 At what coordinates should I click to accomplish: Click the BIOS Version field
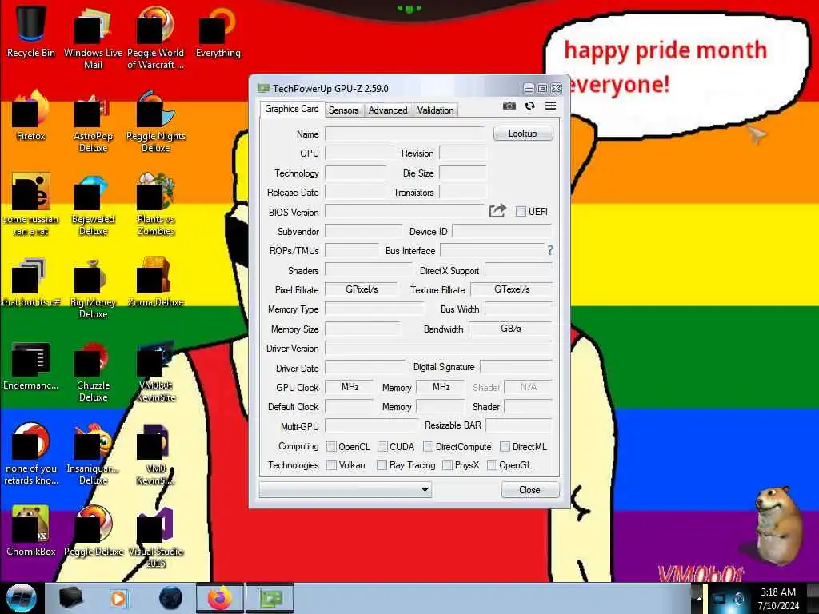point(406,212)
